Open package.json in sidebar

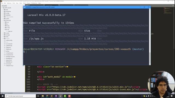pos(9,58)
